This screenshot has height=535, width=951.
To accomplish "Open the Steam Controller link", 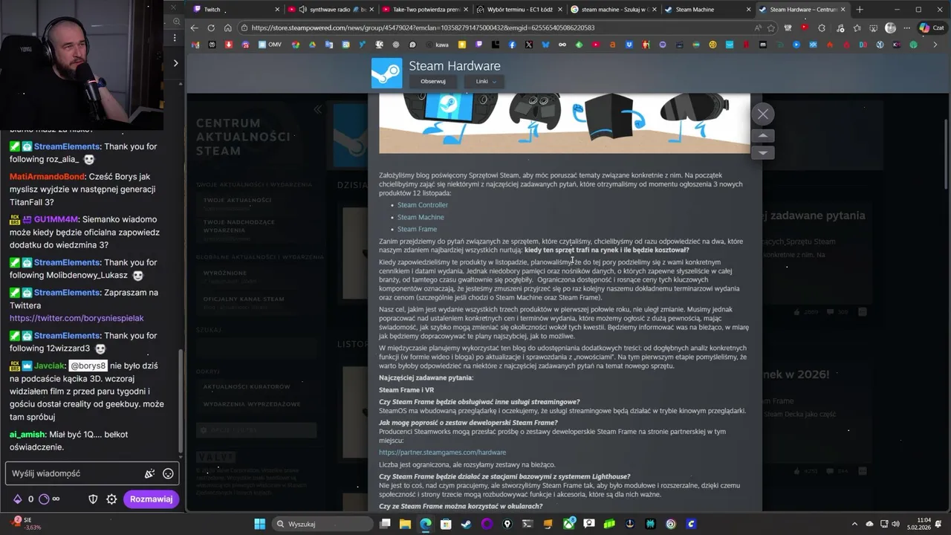I will pyautogui.click(x=422, y=205).
